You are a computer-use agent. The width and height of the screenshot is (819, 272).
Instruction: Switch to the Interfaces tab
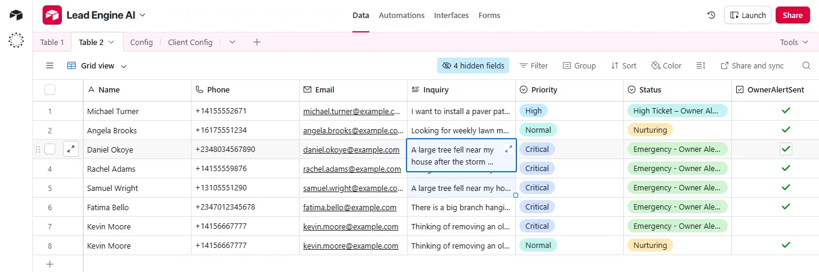452,16
